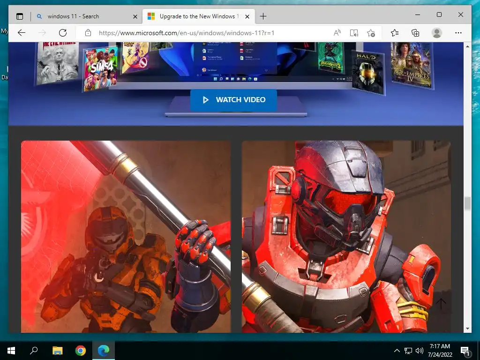Screen dimensions: 480x360
Task: View site information lock icon
Action: pos(88,33)
